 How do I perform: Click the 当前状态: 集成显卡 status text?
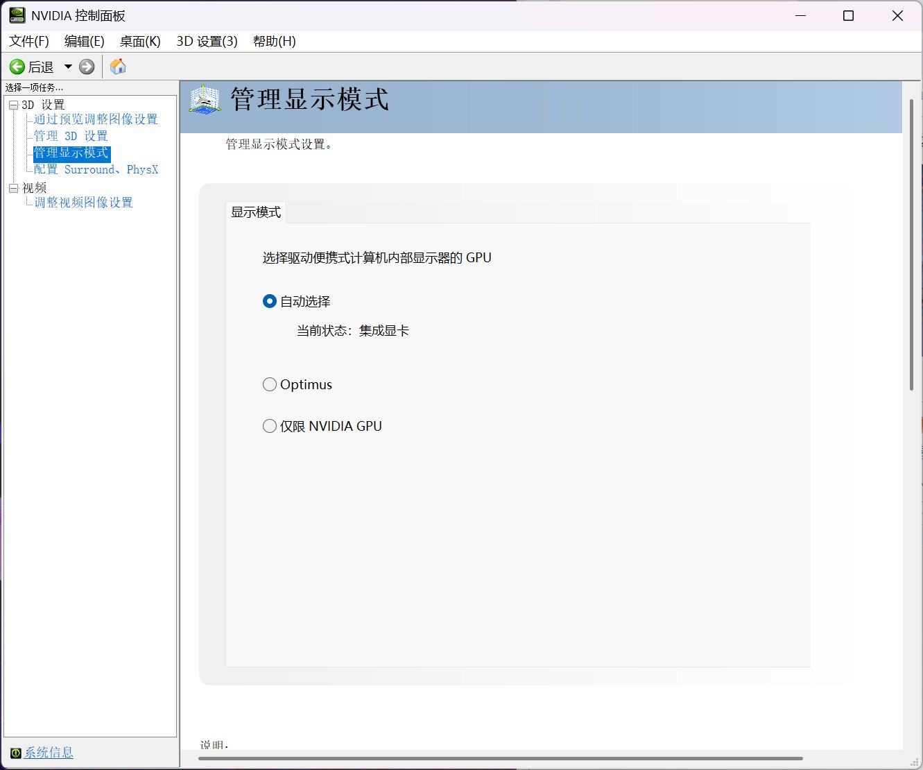(x=353, y=331)
